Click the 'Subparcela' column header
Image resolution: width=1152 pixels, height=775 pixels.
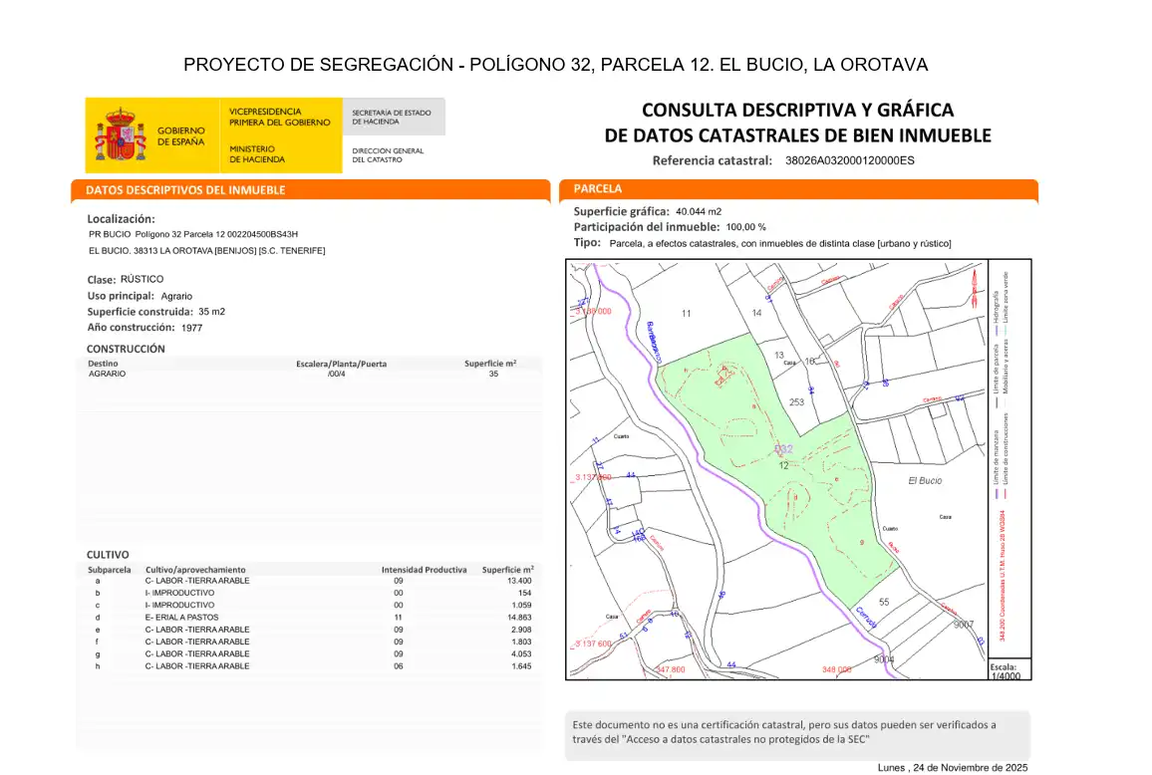110,570
